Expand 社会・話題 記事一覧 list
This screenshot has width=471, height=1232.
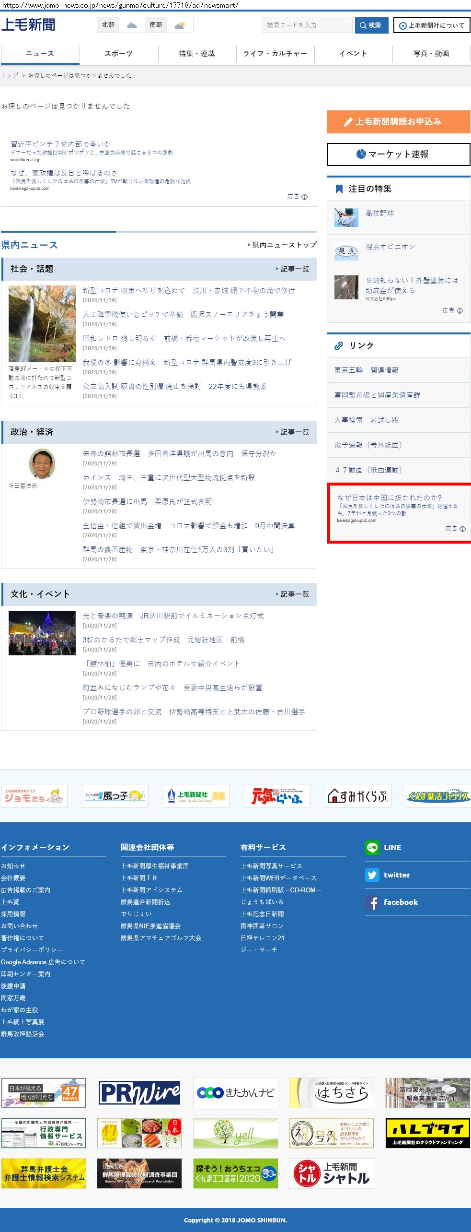pyautogui.click(x=292, y=269)
